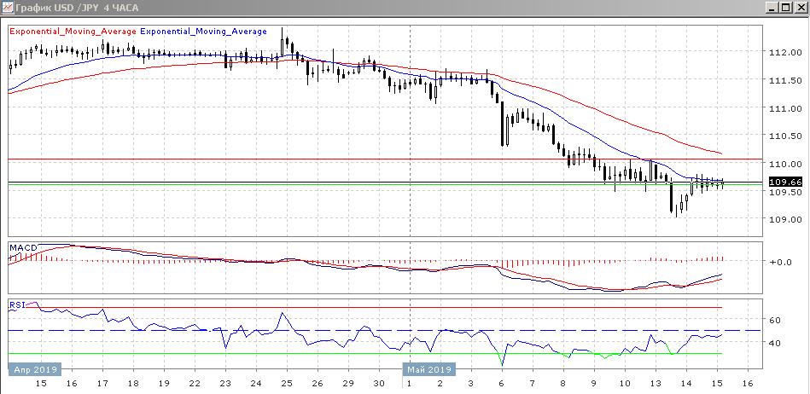Click date 25 on the time axis
This screenshot has width=810, height=394.
287,385
